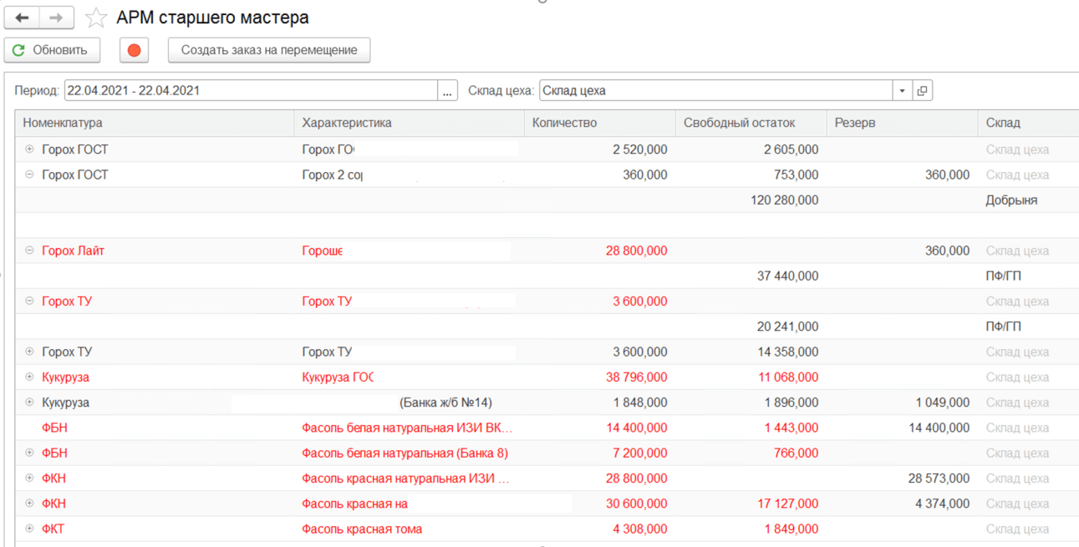Click Создать заказ на перемещение button
The height and width of the screenshot is (547, 1079).
click(x=269, y=50)
